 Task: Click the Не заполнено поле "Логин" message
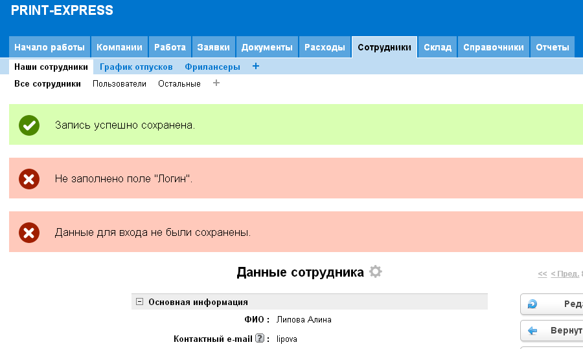click(x=124, y=179)
